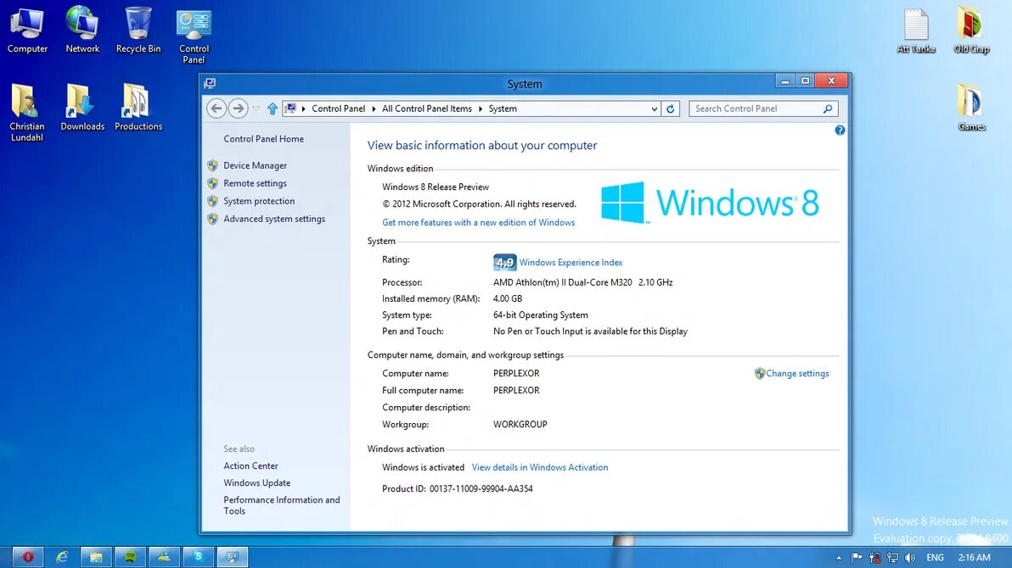Click the System window taskbar button
The image size is (1012, 568).
233,557
